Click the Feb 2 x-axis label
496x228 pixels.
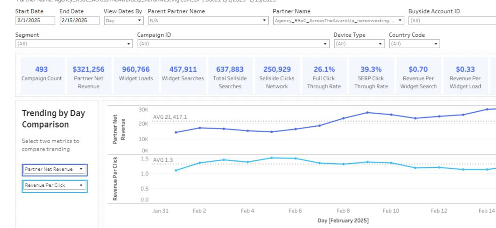click(x=199, y=211)
